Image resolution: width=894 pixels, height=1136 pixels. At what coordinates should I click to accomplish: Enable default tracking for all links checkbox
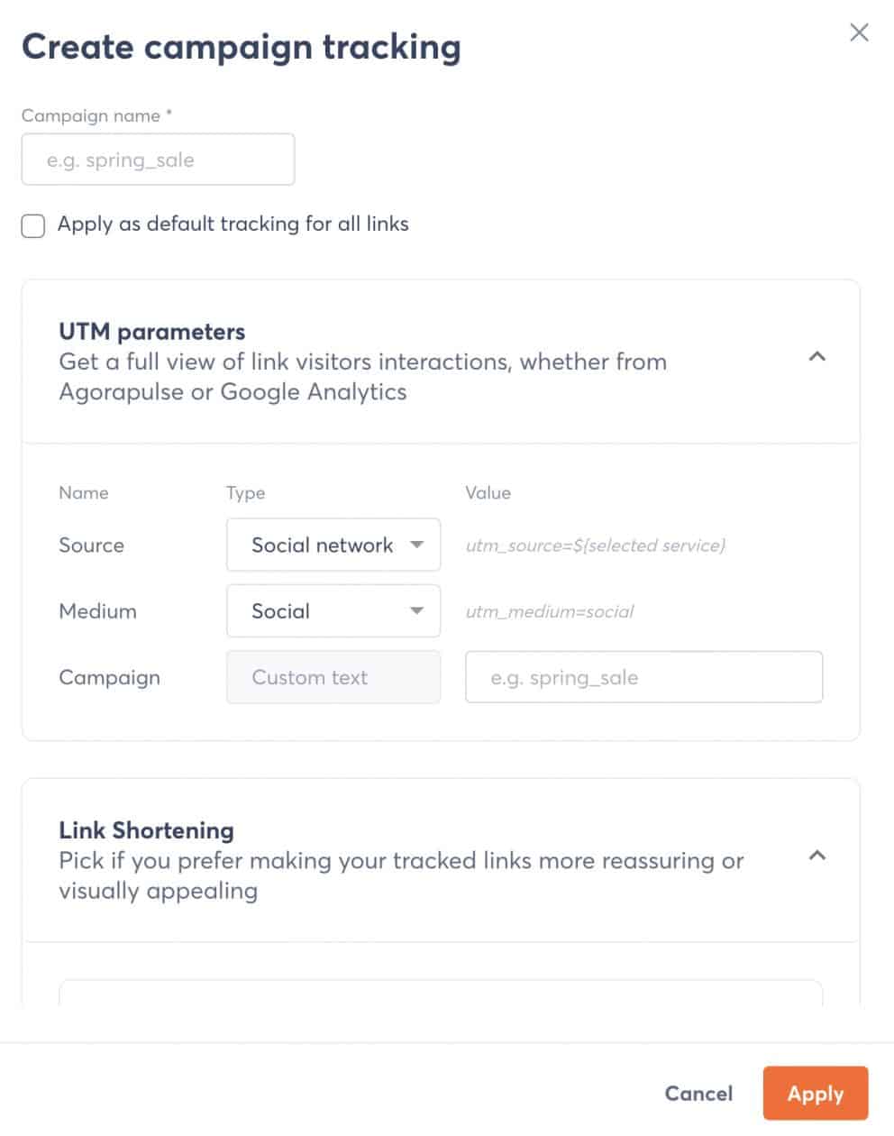coord(33,225)
